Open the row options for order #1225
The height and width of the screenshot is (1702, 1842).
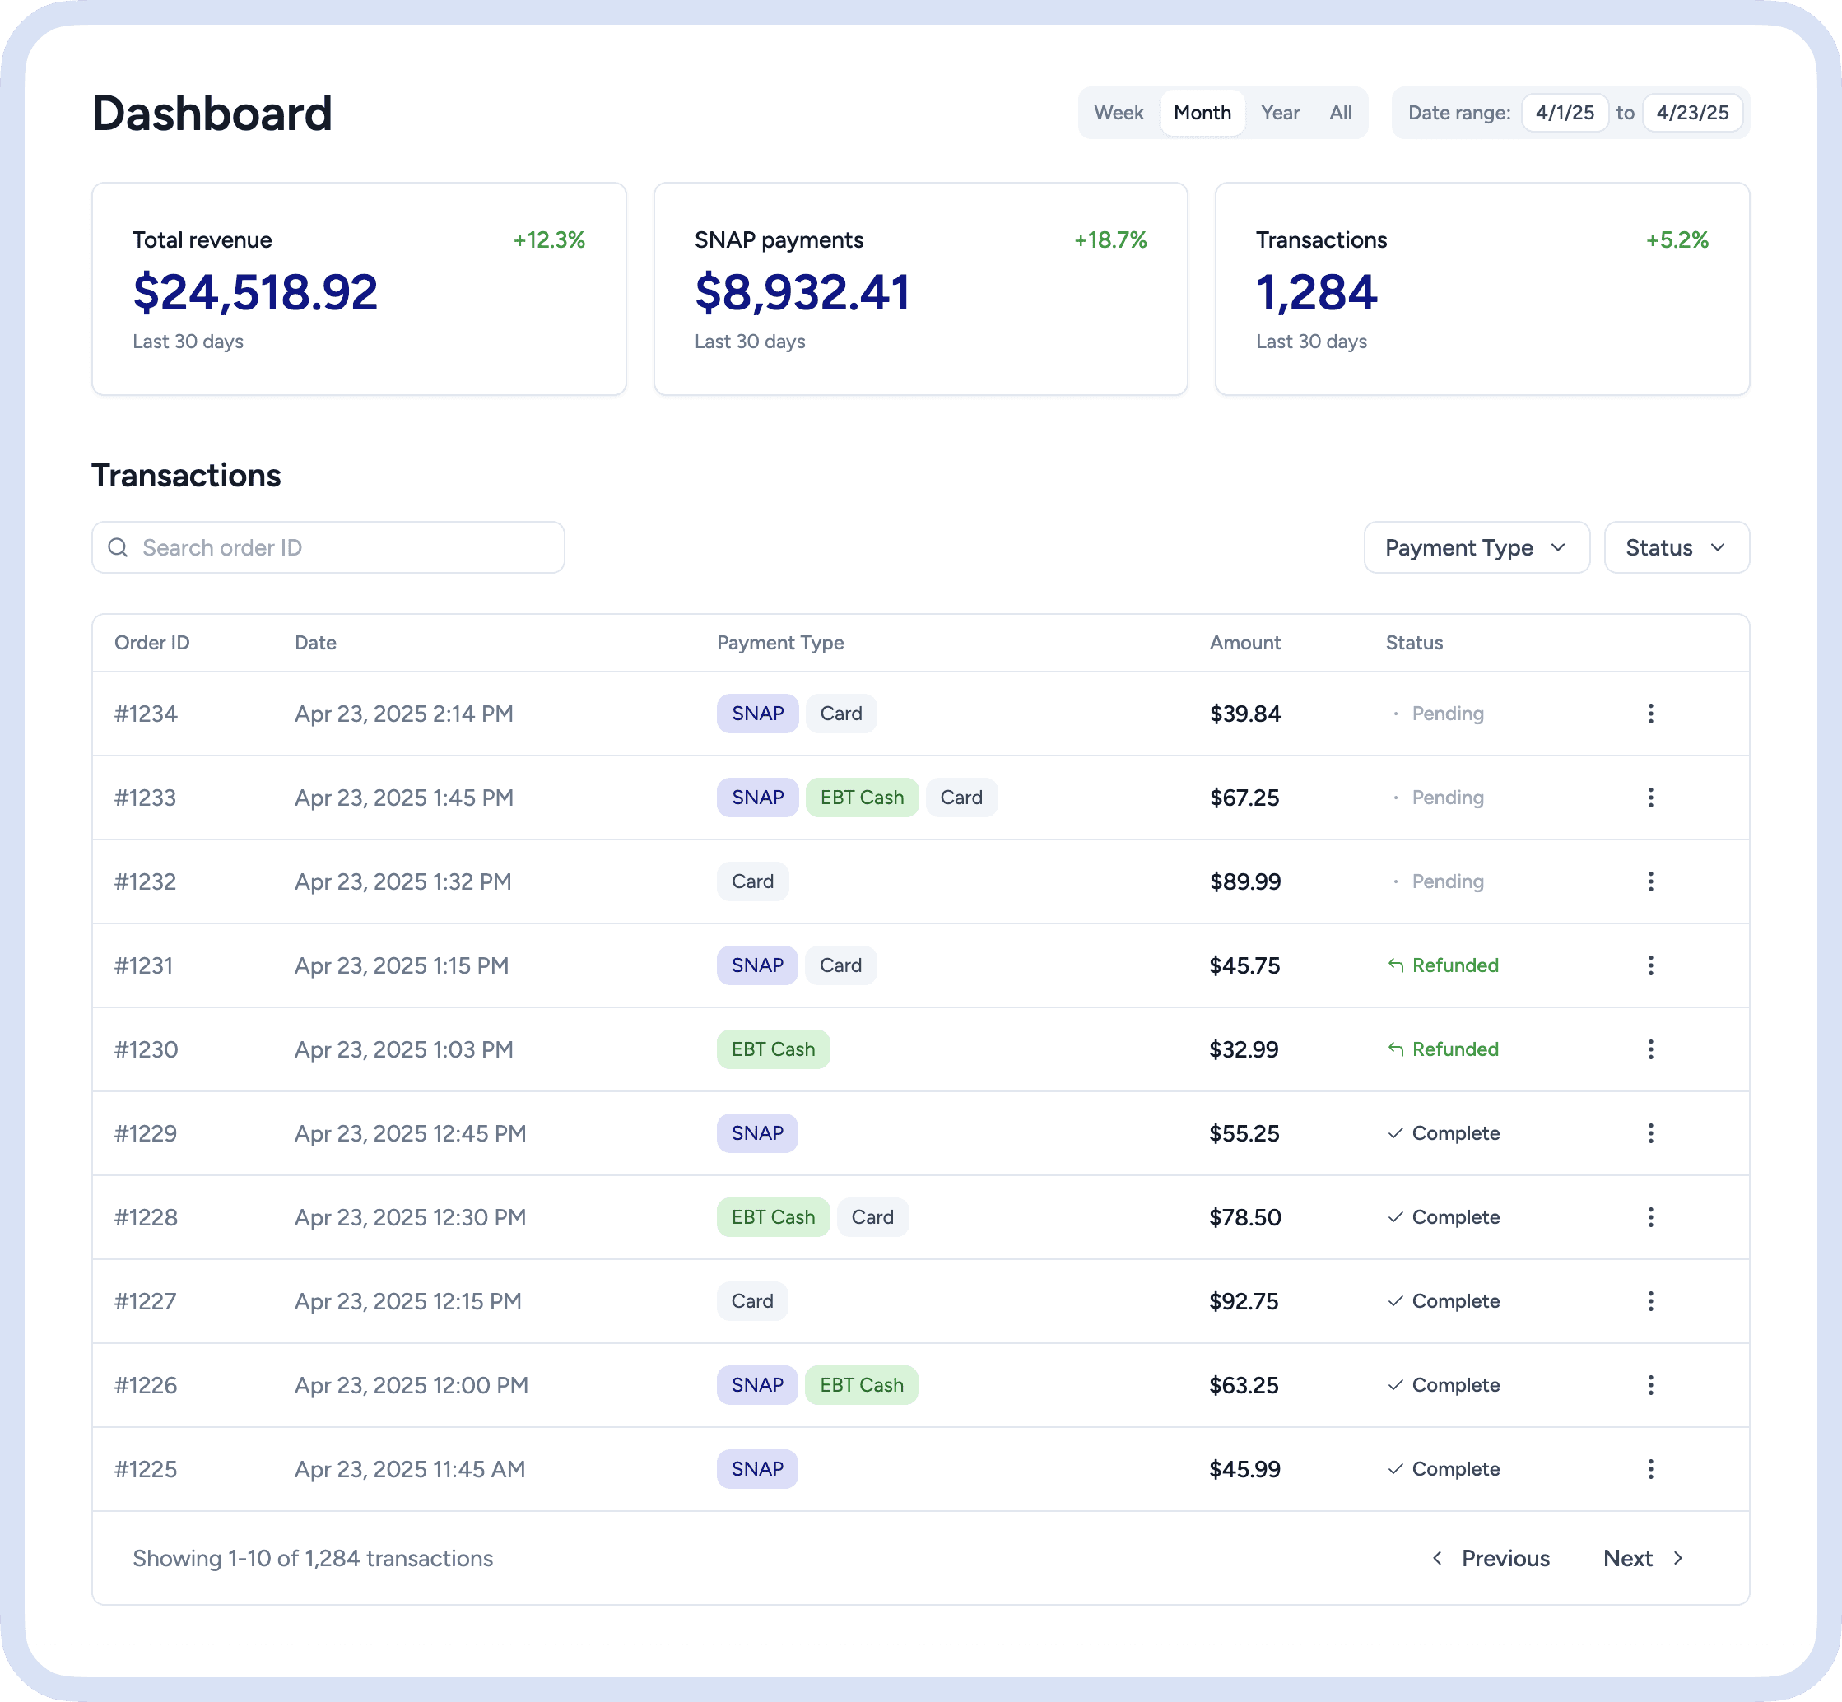1650,1469
